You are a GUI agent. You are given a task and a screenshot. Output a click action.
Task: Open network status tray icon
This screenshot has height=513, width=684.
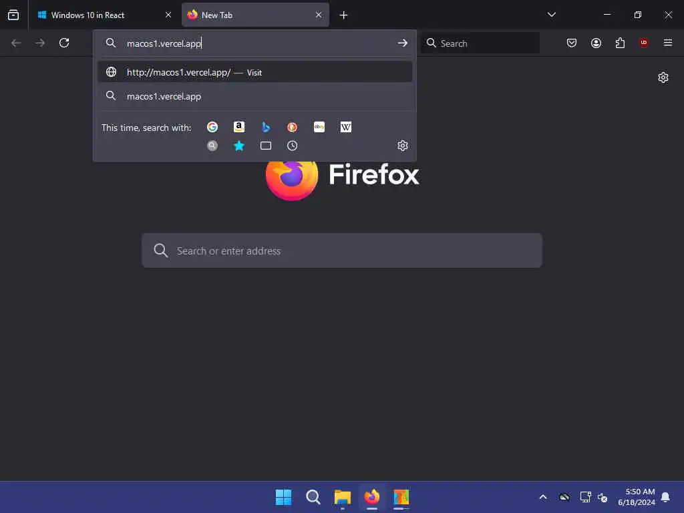(x=585, y=497)
